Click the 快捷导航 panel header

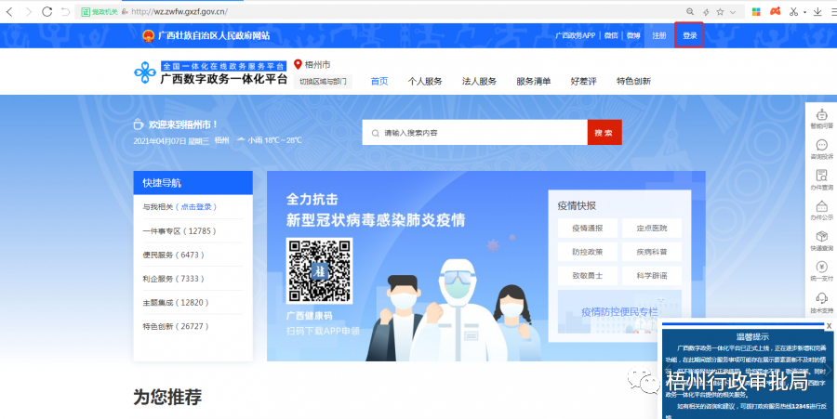pos(193,183)
